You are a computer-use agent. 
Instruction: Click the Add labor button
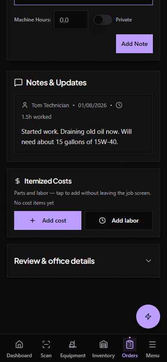[119, 220]
